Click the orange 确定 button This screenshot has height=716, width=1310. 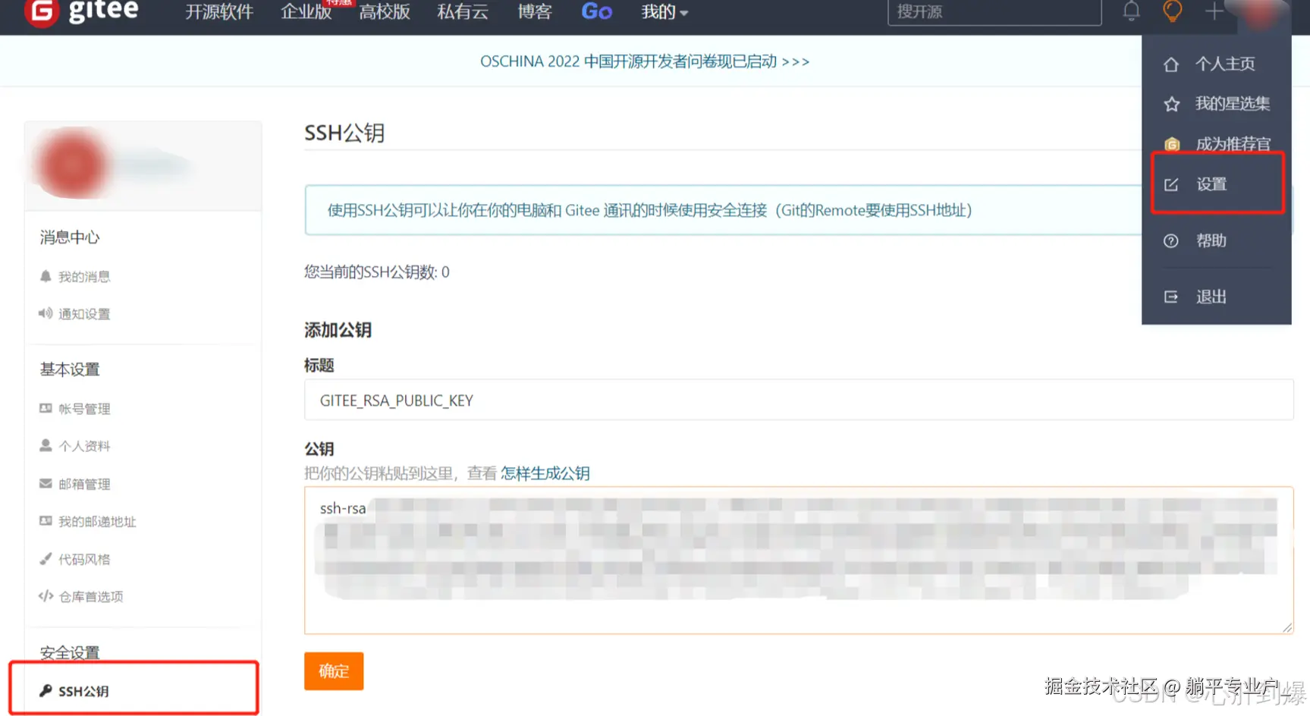[x=334, y=671]
